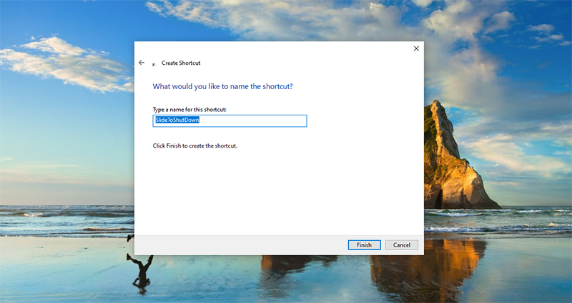The image size is (572, 303).
Task: Click Finish to create the shortcut
Action: (364, 245)
